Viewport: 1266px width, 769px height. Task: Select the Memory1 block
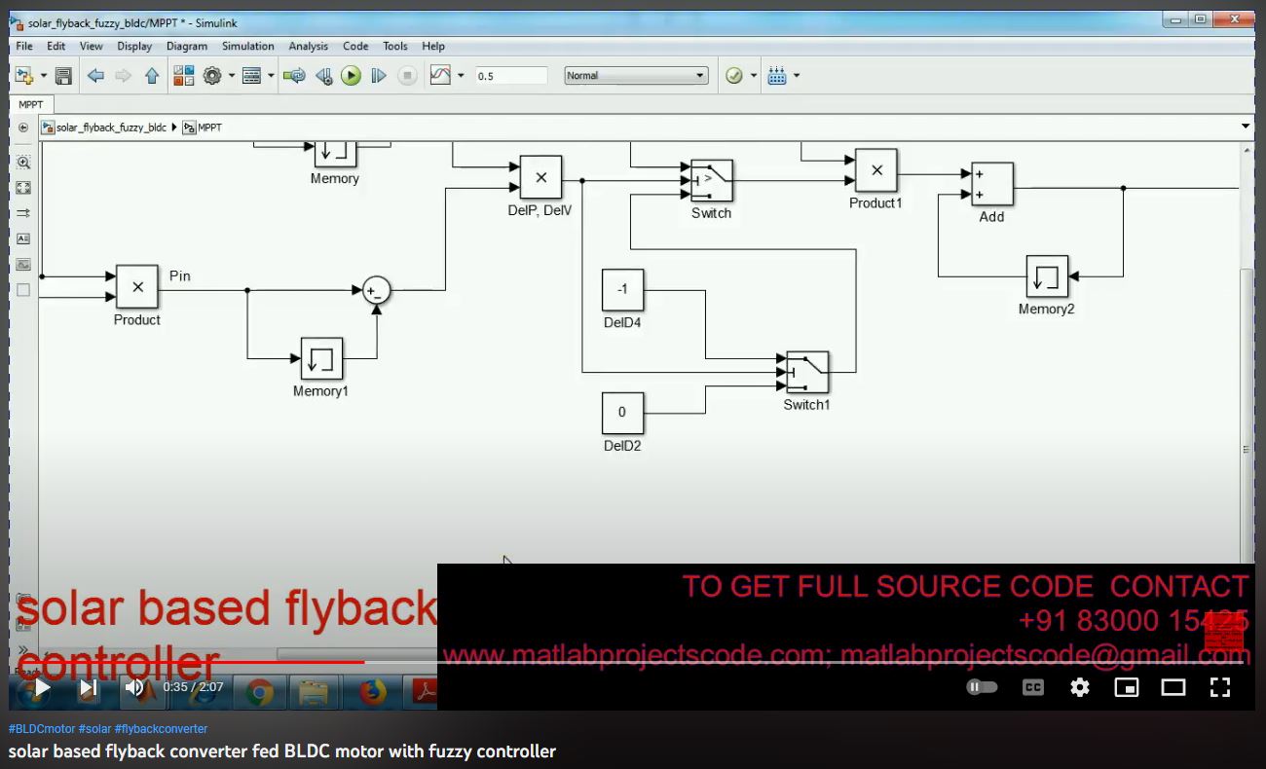(x=321, y=358)
